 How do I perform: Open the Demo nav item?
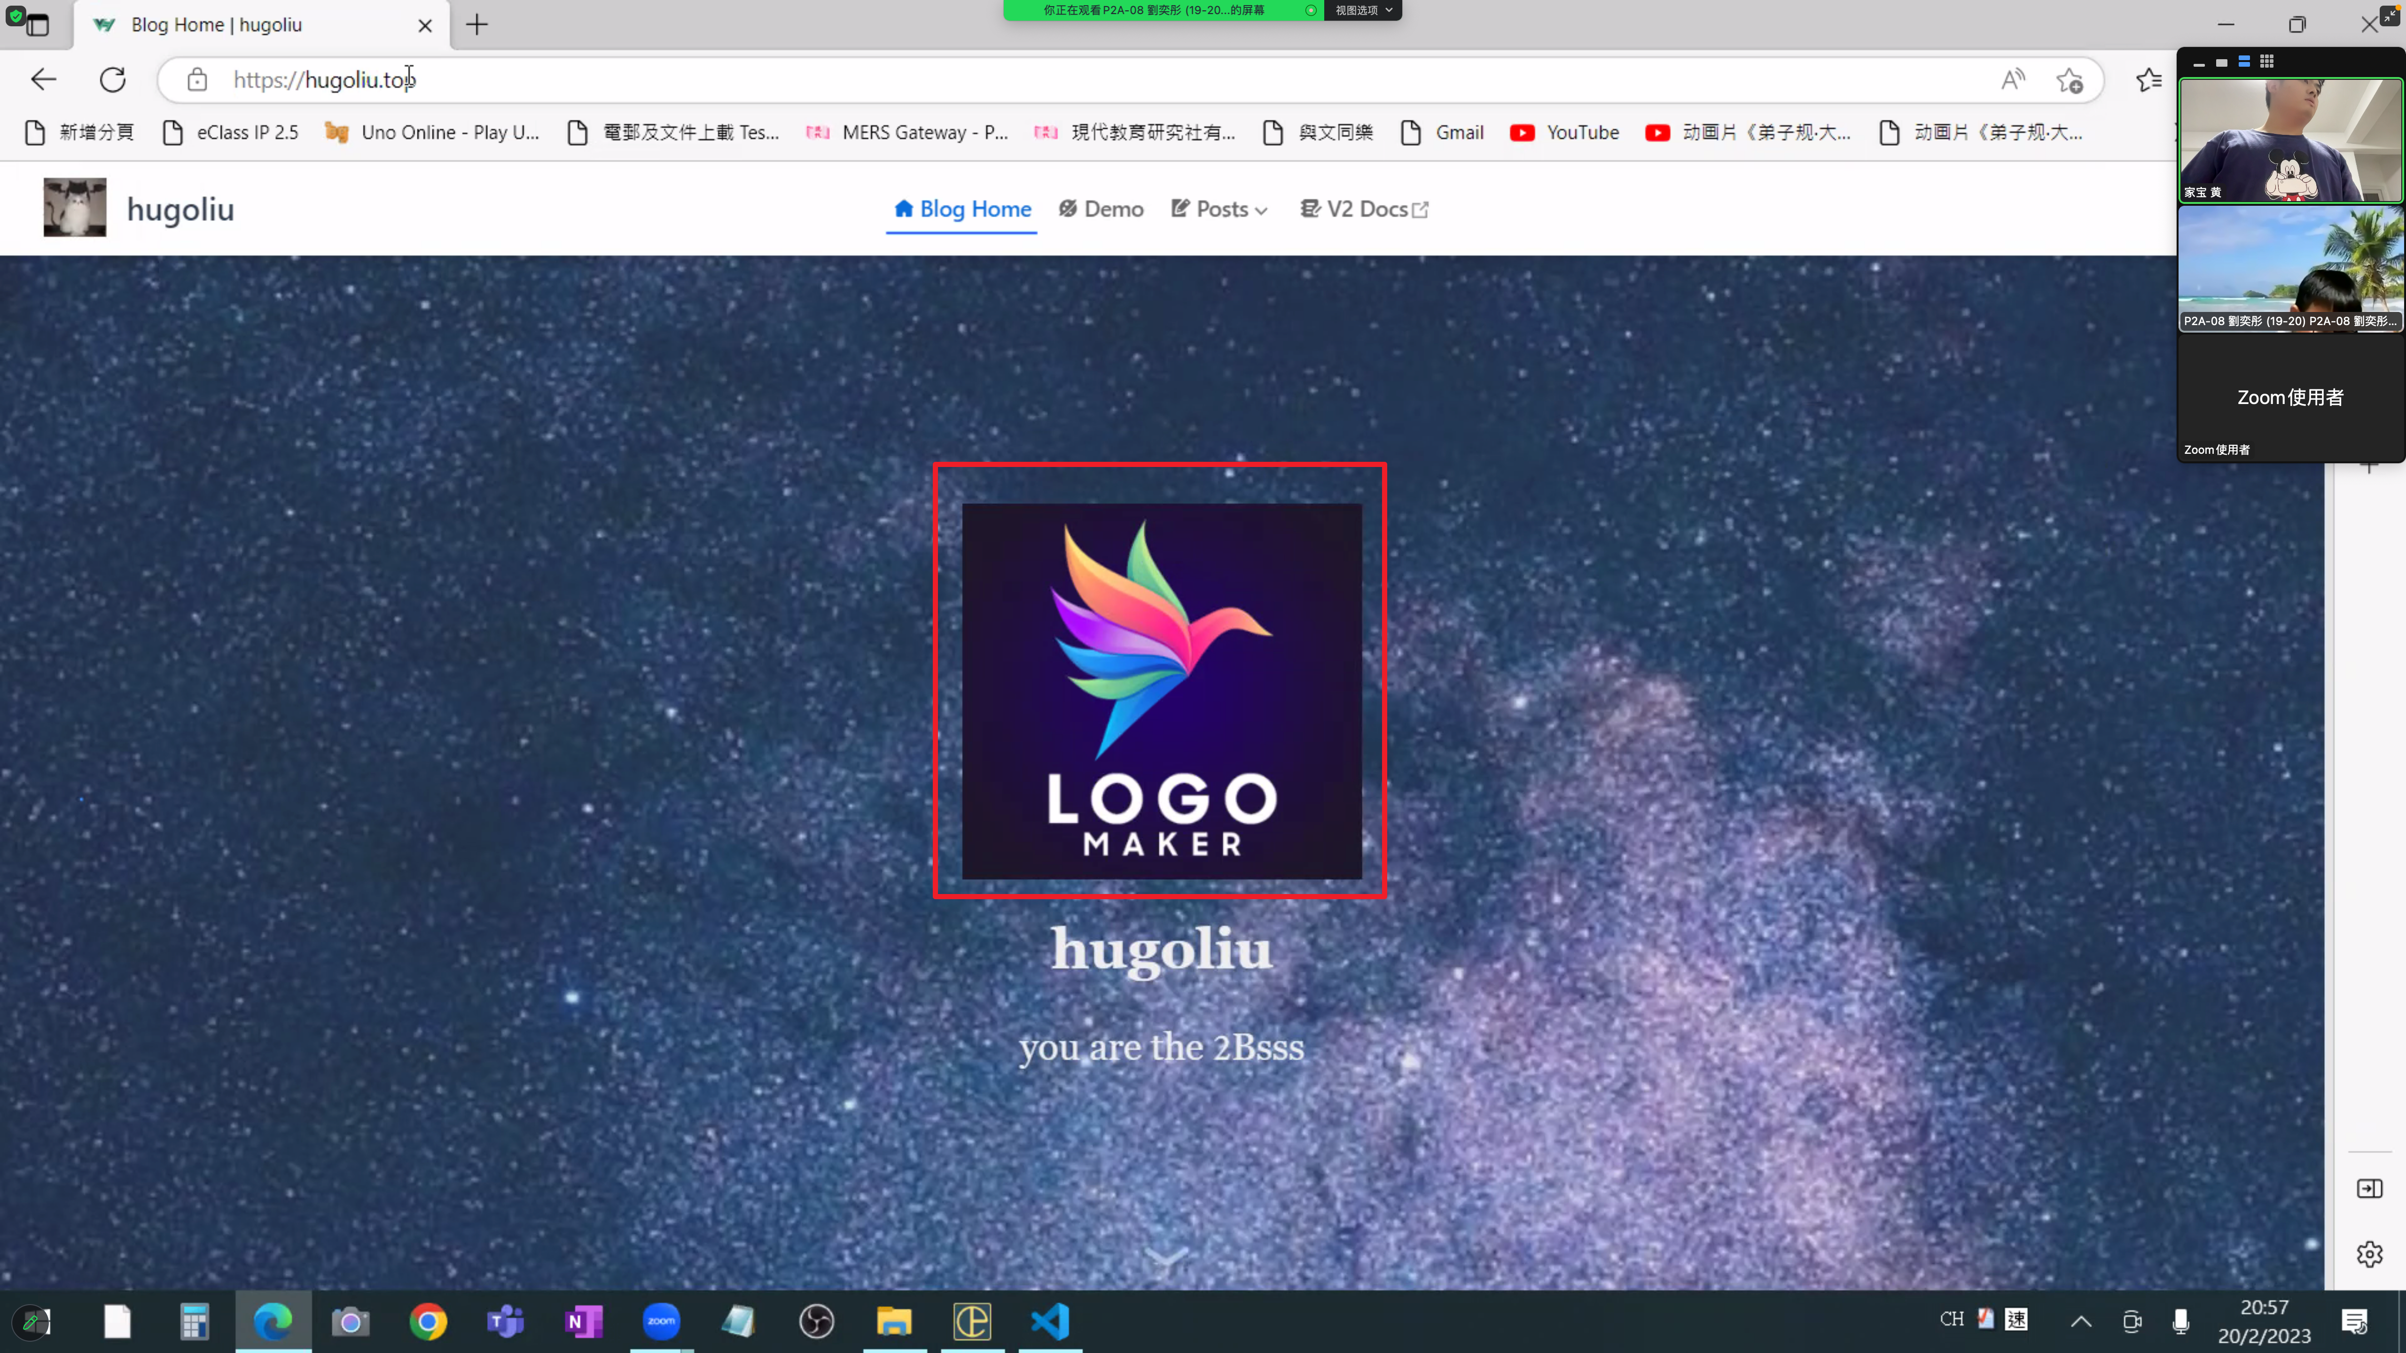tap(1101, 209)
